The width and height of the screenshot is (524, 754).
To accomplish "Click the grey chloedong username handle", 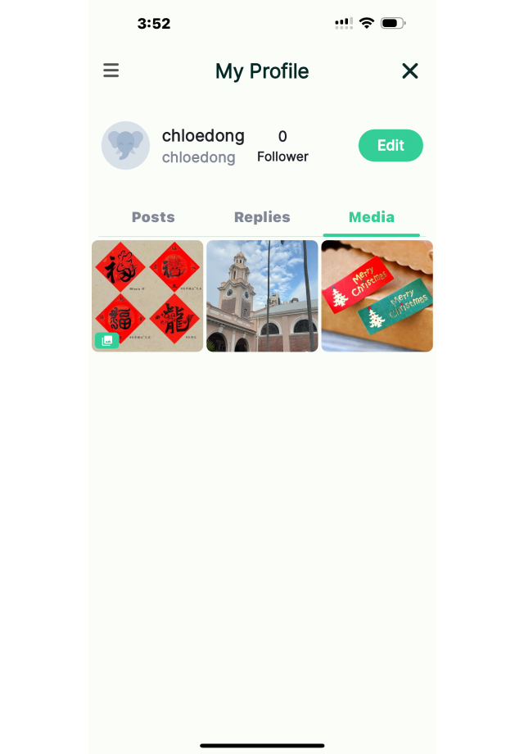I will pyautogui.click(x=198, y=157).
